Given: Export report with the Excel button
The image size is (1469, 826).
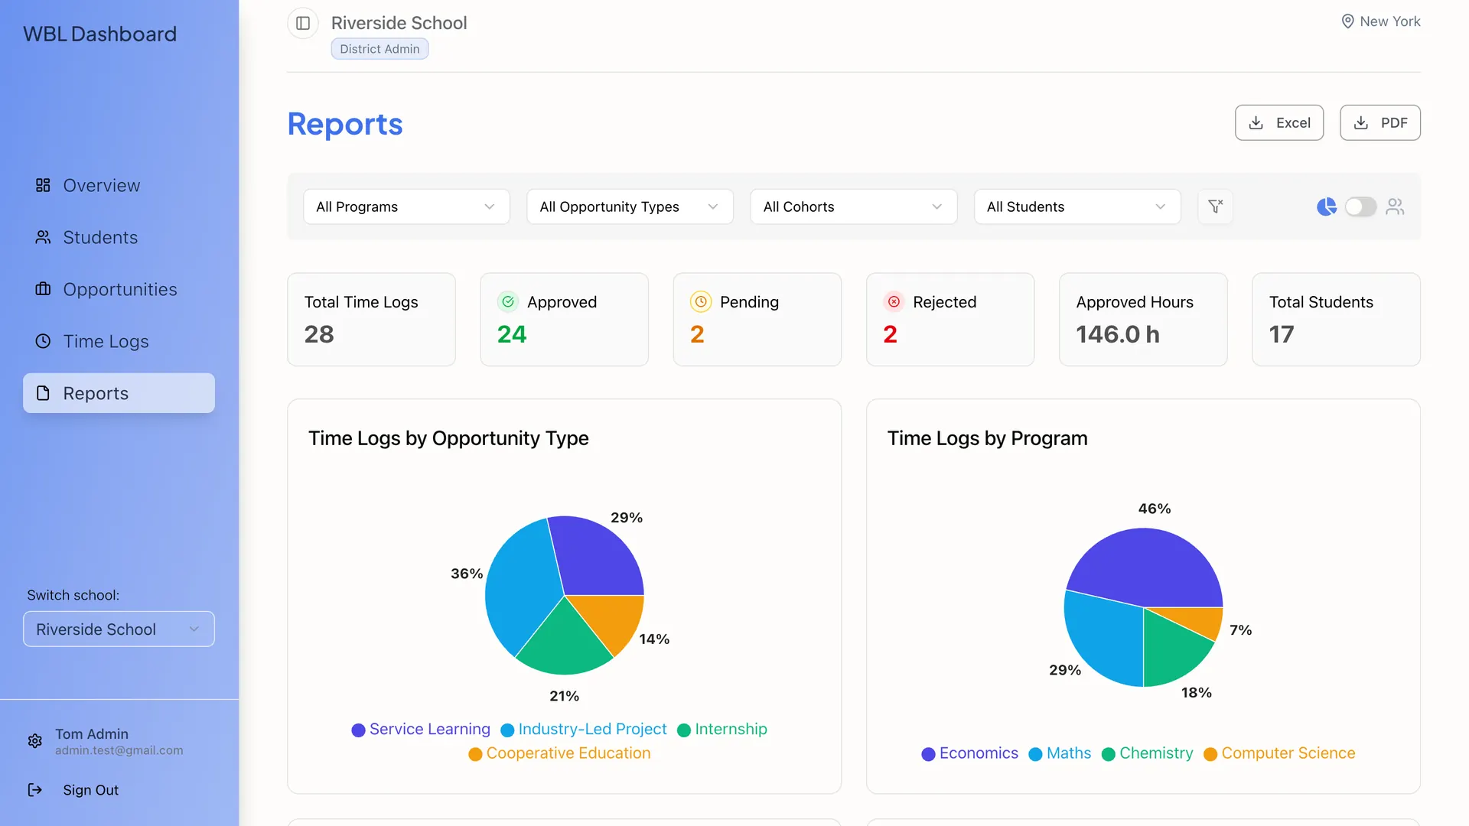Looking at the screenshot, I should tap(1279, 122).
